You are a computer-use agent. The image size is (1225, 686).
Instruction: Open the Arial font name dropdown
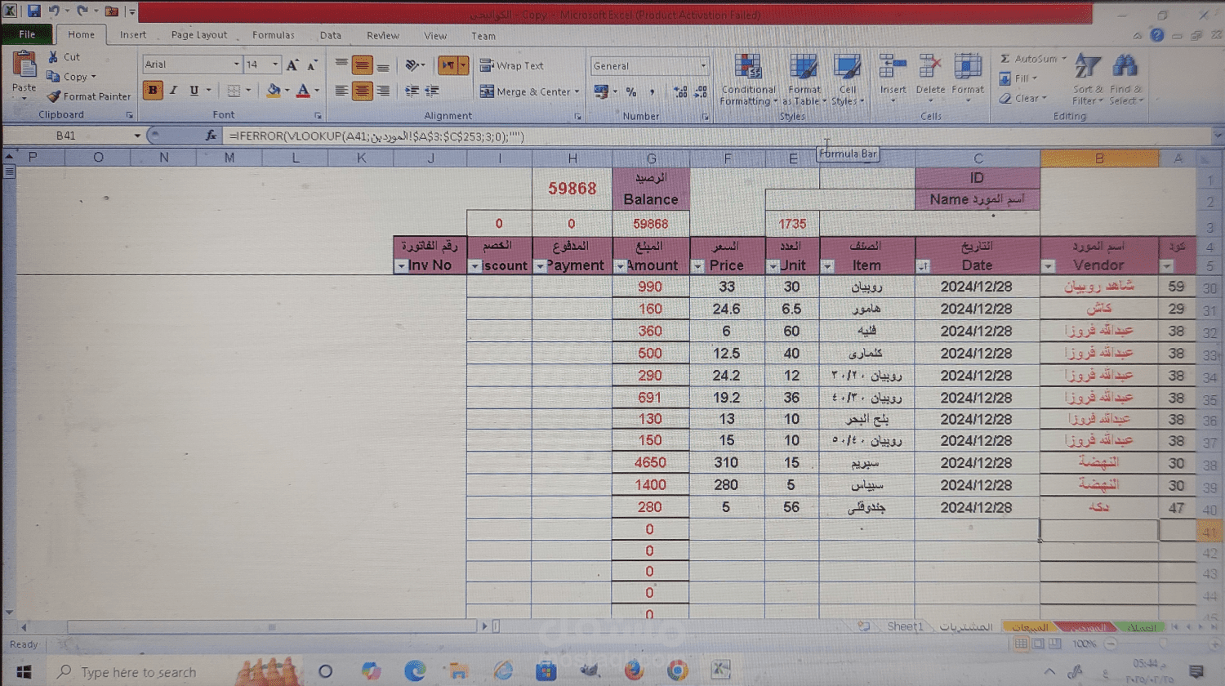[x=236, y=65]
